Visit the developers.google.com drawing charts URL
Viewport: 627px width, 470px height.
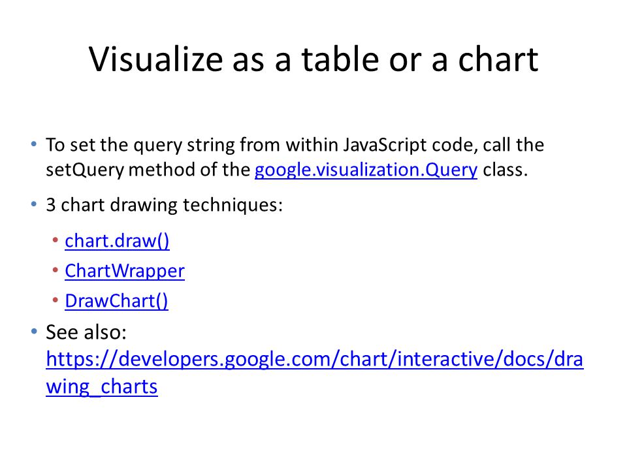click(x=315, y=359)
